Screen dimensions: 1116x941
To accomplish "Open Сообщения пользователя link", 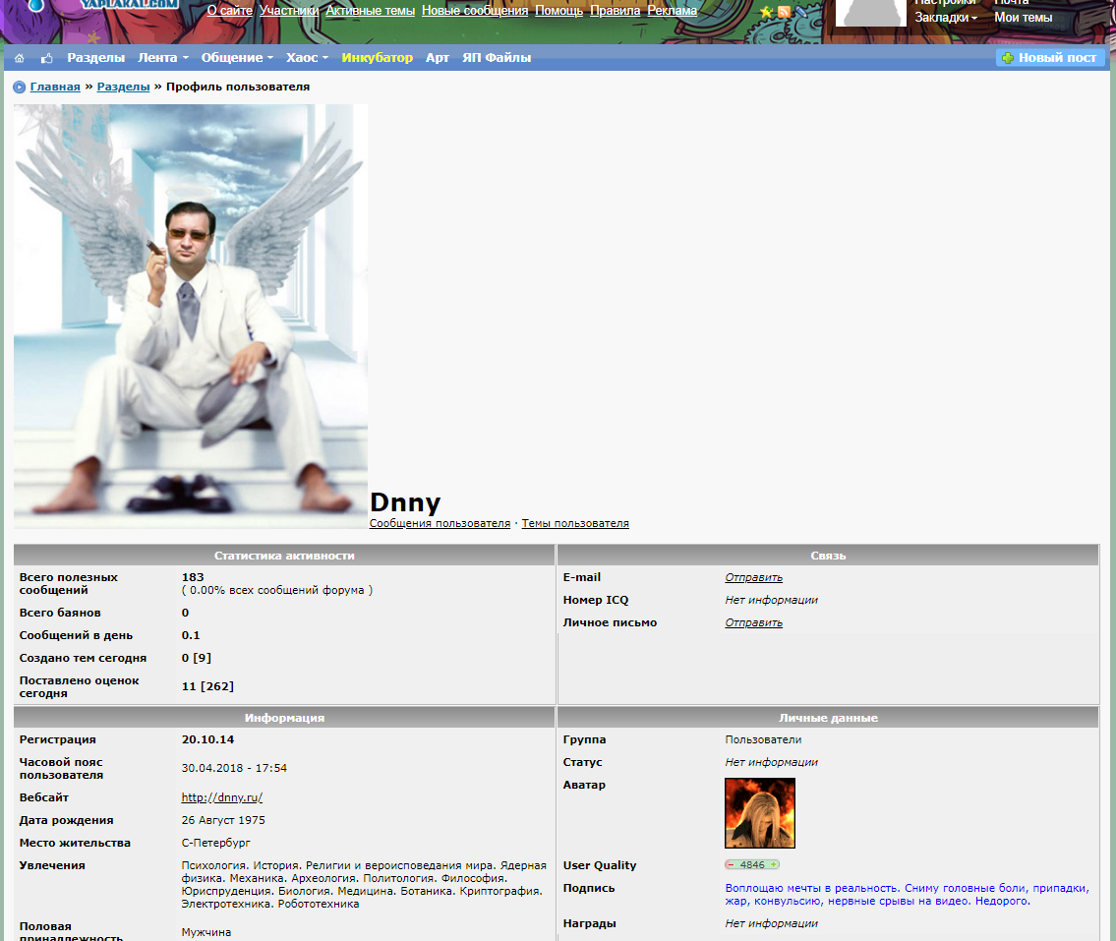I will tap(440, 523).
